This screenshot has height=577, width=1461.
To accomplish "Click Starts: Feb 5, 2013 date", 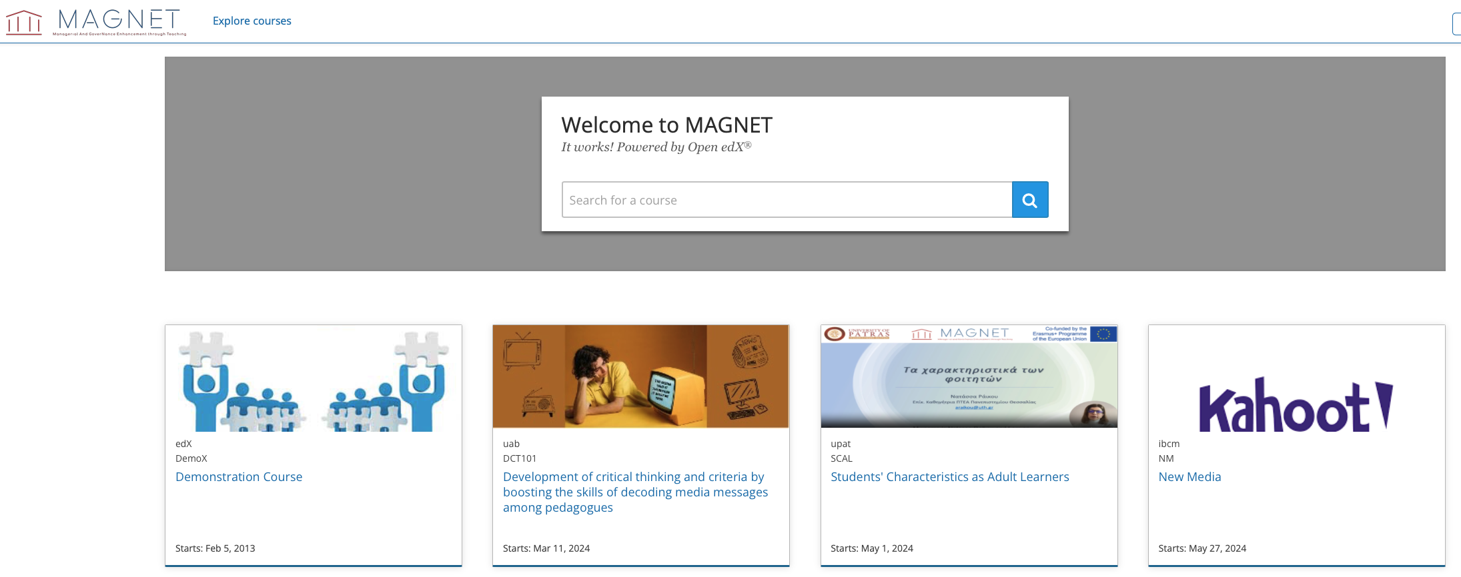I will [x=215, y=548].
